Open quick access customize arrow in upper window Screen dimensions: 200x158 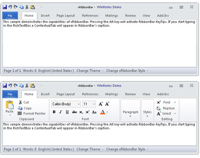42,7
